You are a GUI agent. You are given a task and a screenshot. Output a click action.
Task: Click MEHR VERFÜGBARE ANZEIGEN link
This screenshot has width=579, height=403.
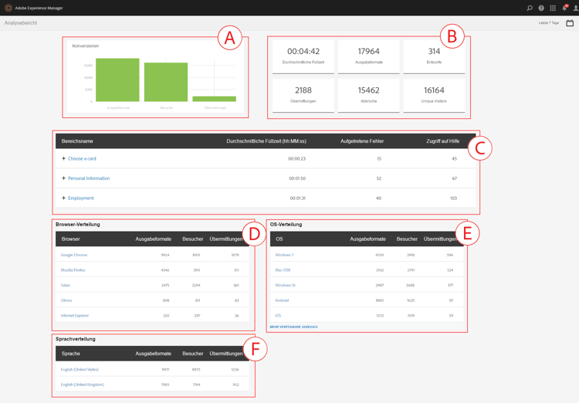click(x=293, y=327)
